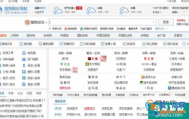
Task: Open the search box suggestion dropdown arrow
Action: 153,22
